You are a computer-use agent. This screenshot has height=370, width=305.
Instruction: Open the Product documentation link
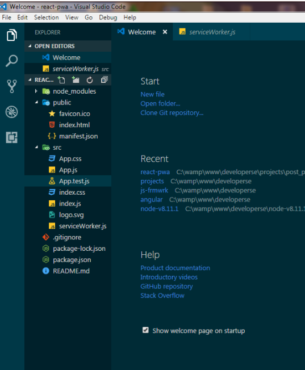pyautogui.click(x=175, y=268)
